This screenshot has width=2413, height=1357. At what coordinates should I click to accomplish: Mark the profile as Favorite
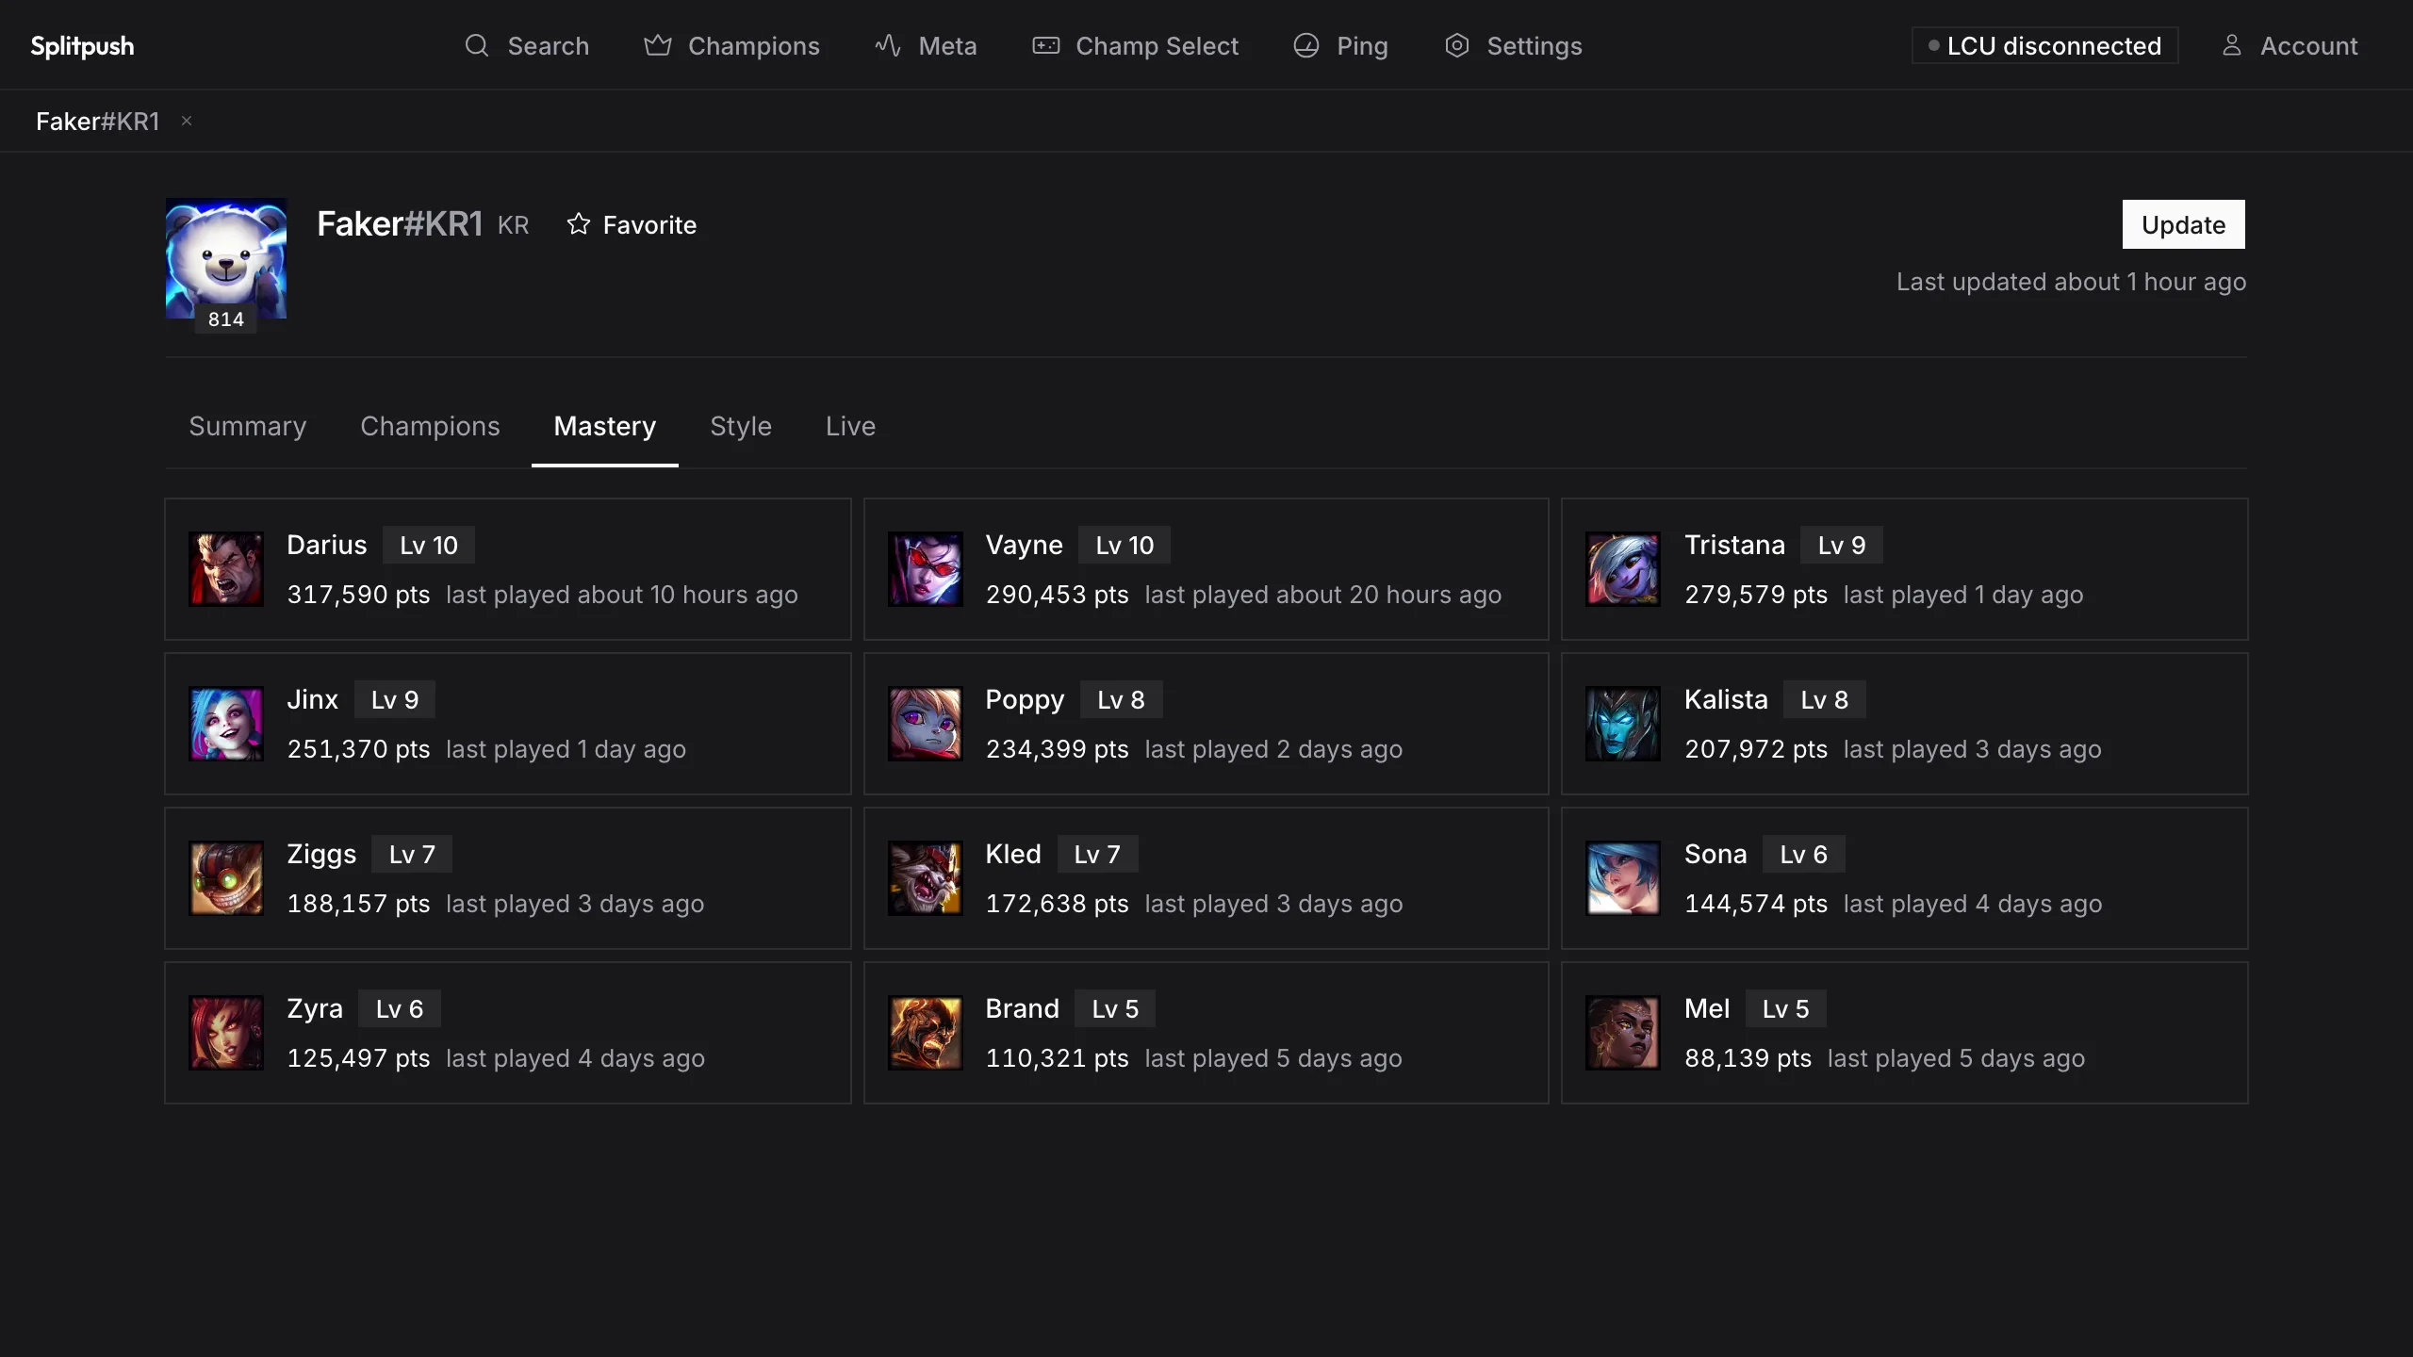(632, 224)
